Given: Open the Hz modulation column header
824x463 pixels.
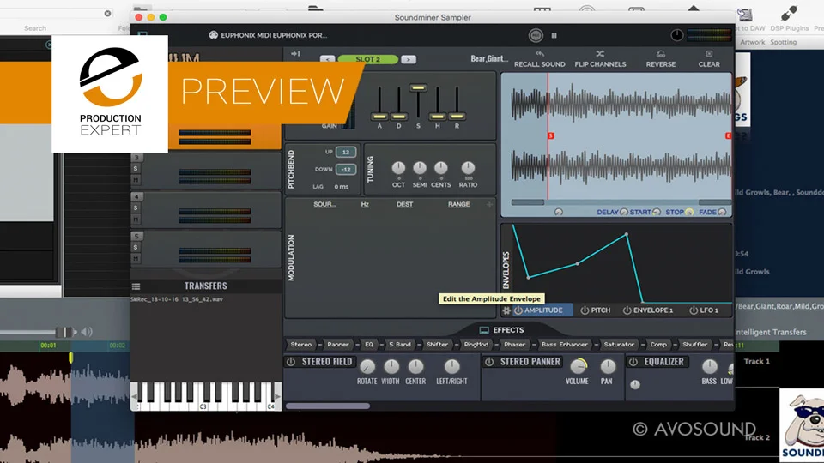Looking at the screenshot, I should pos(365,204).
